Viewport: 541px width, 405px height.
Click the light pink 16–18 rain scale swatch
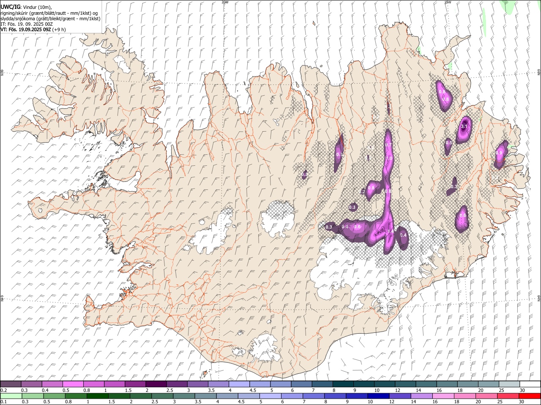[x=443, y=396]
